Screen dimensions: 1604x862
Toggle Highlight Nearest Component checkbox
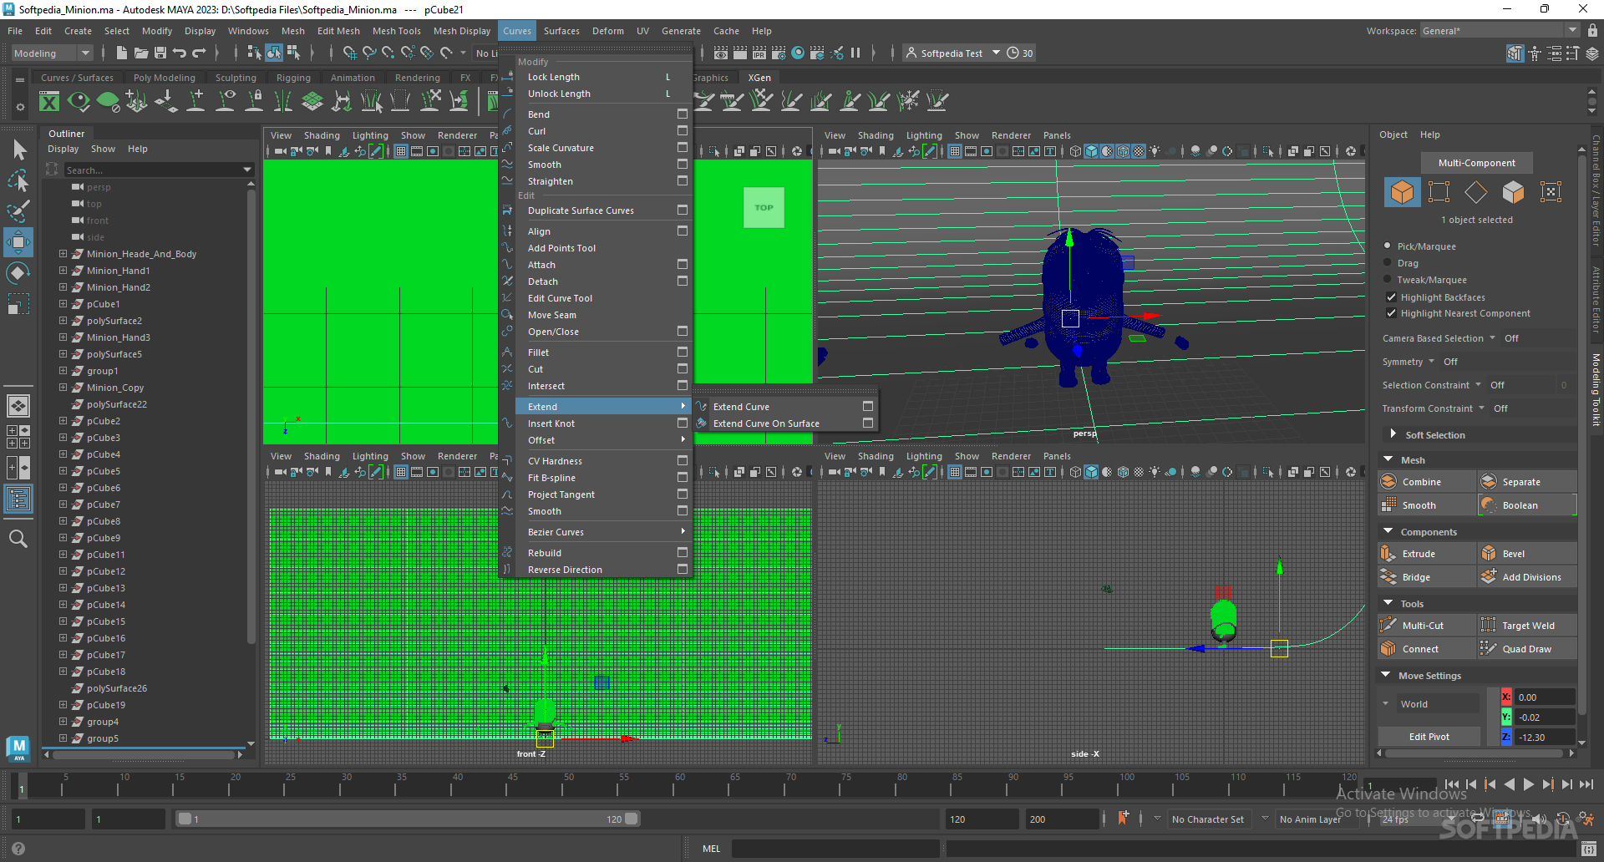[x=1391, y=313]
